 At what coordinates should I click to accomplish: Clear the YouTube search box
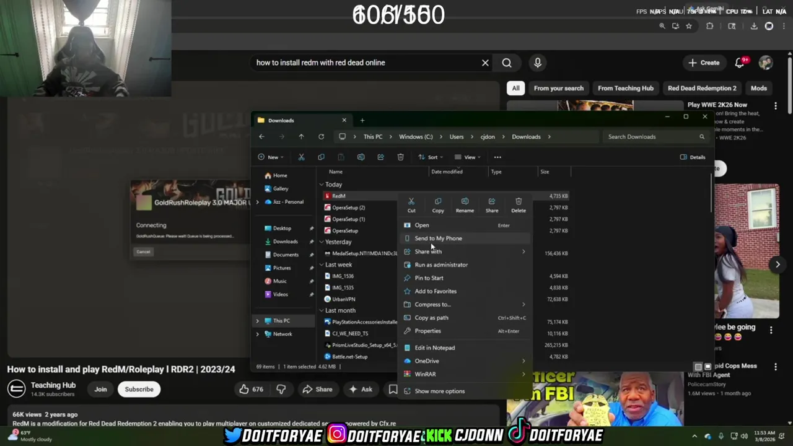pyautogui.click(x=485, y=63)
